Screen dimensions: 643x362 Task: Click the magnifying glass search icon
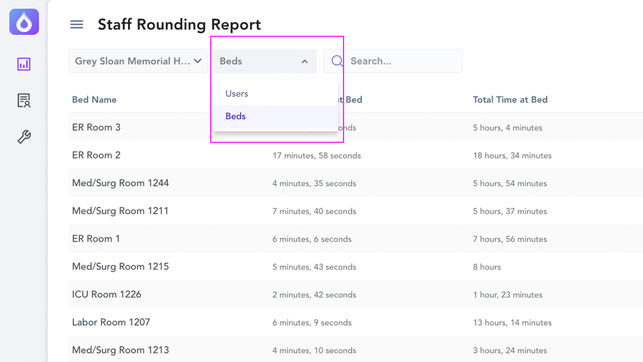pyautogui.click(x=337, y=61)
